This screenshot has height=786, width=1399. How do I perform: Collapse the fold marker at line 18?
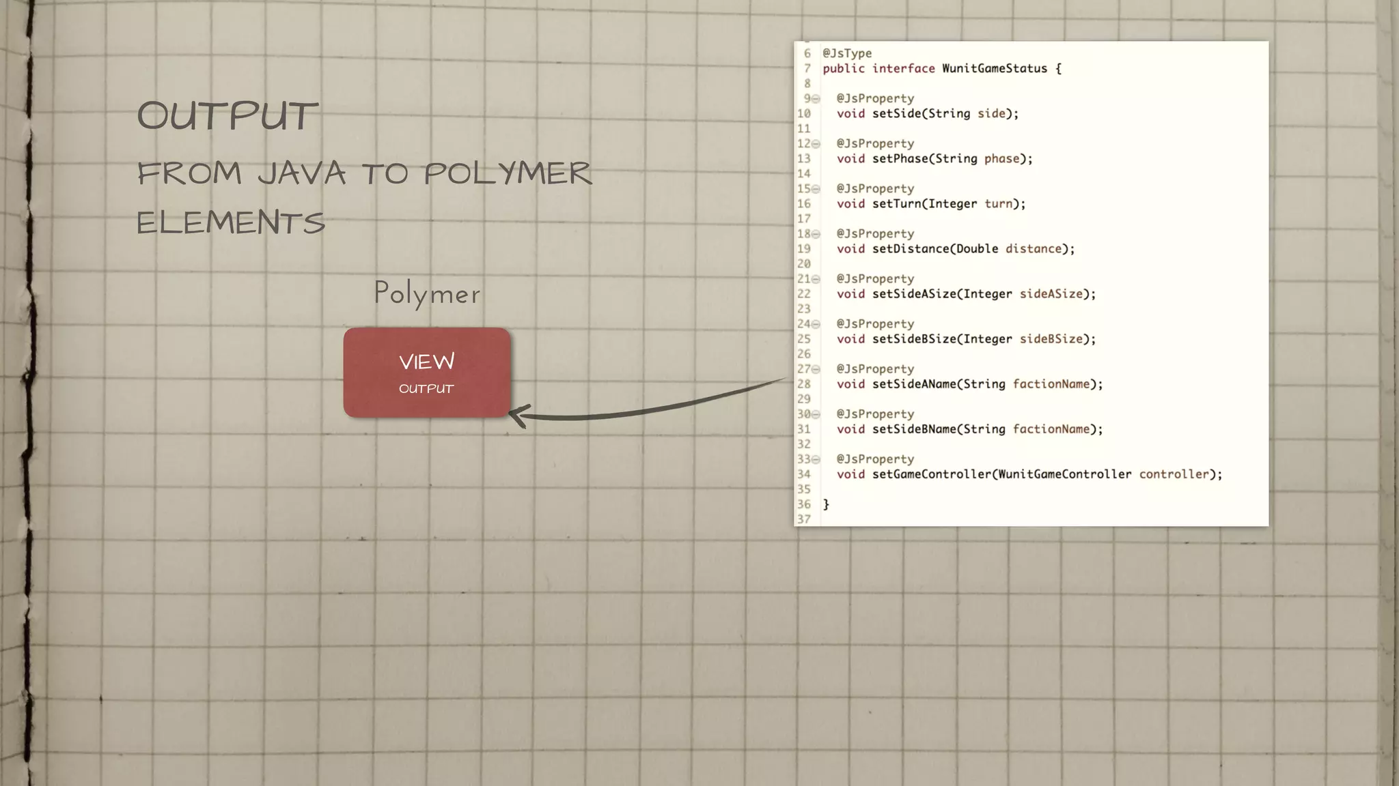click(x=816, y=234)
